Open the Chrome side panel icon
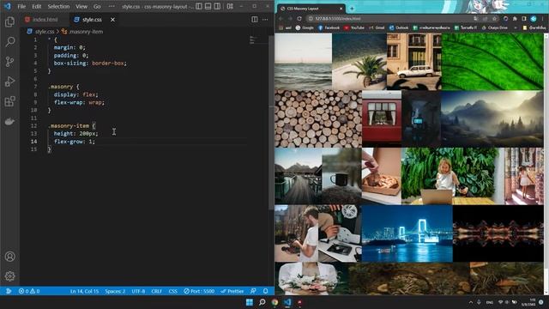Image resolution: width=549 pixels, height=309 pixels. pos(524,19)
